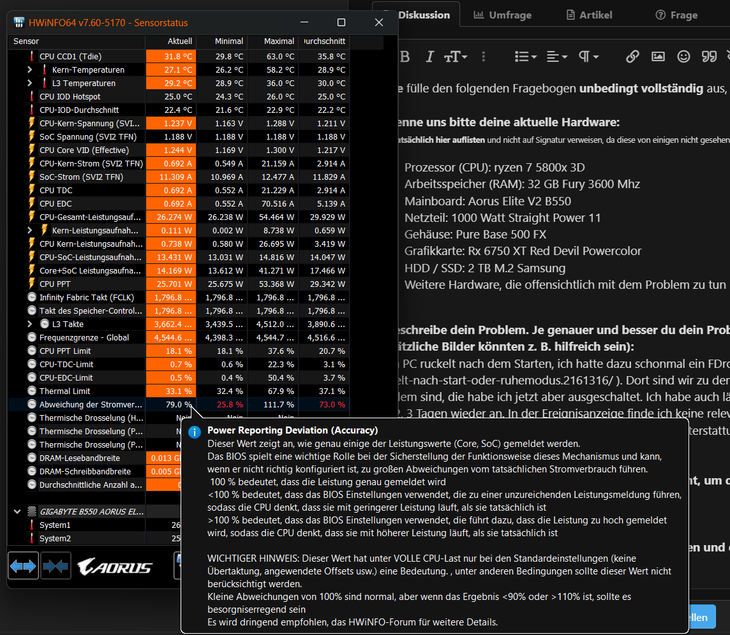The image size is (730, 635).
Task: Click the collapse-layout arrows button
Action: [56, 566]
